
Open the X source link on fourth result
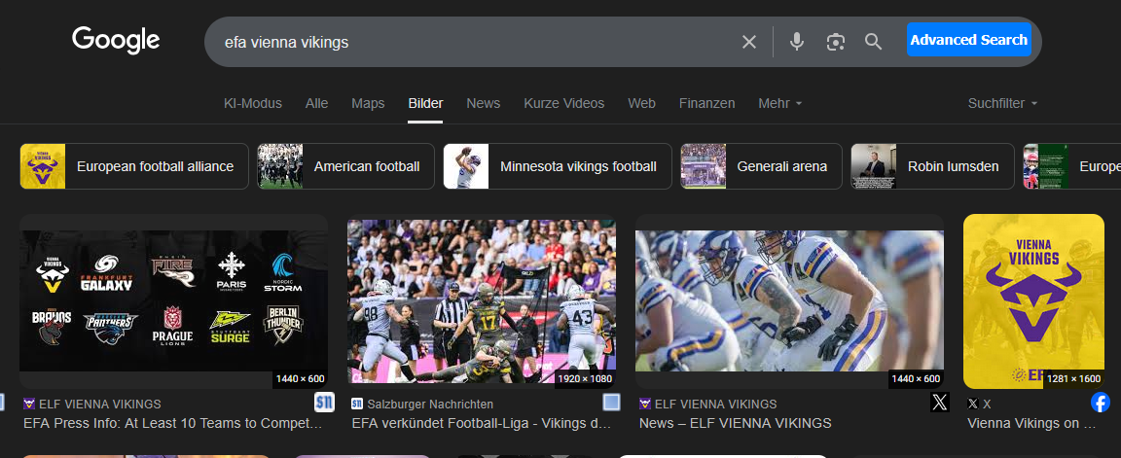980,404
